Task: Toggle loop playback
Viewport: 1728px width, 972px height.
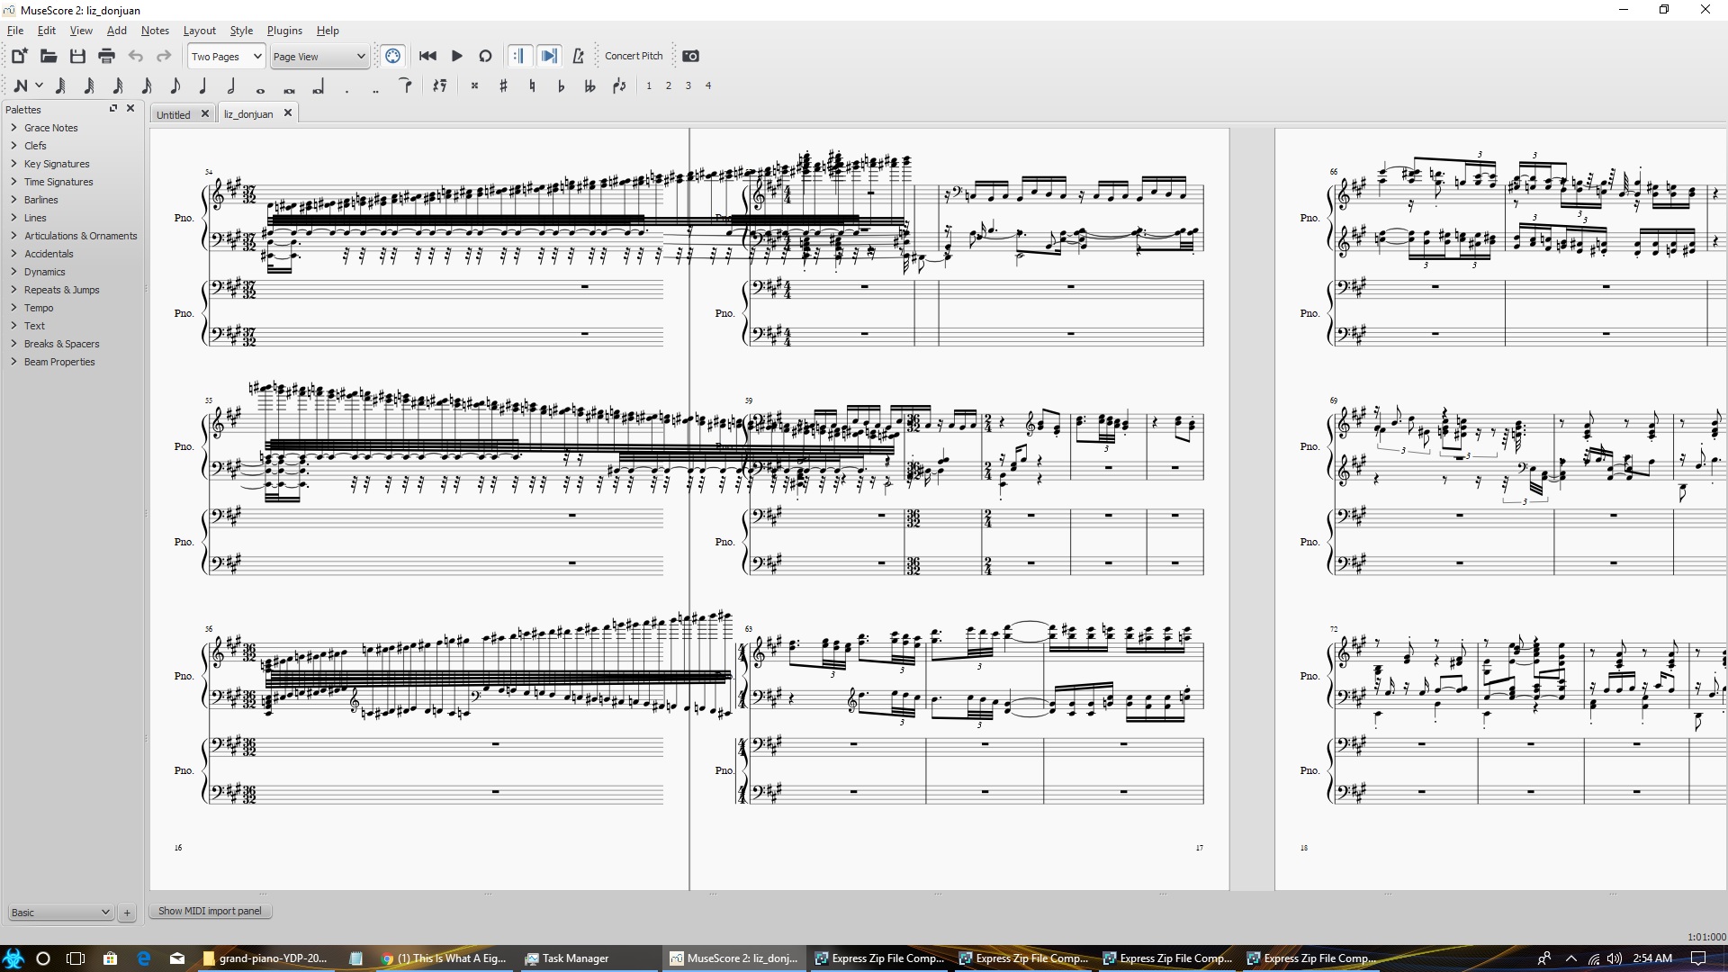Action: pyautogui.click(x=485, y=56)
